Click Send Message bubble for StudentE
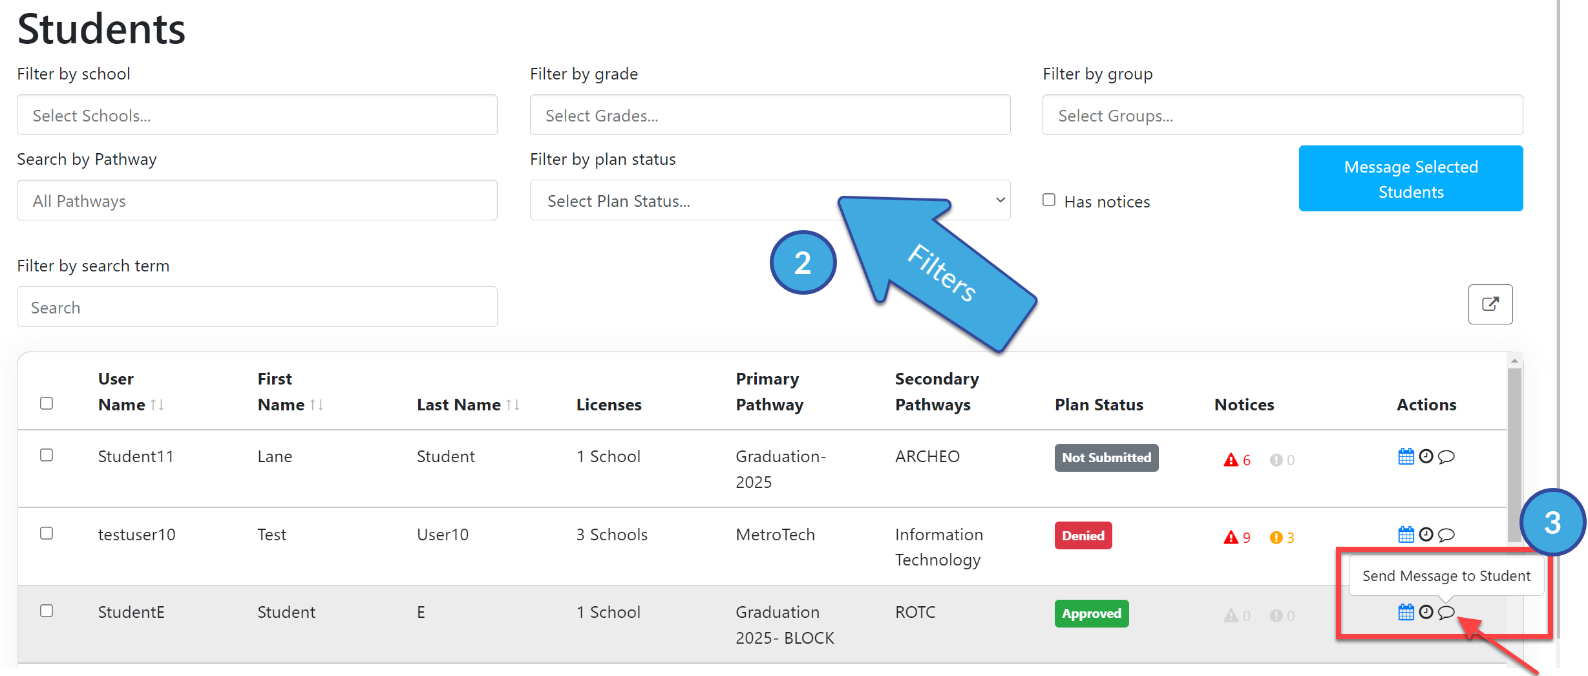 tap(1446, 612)
